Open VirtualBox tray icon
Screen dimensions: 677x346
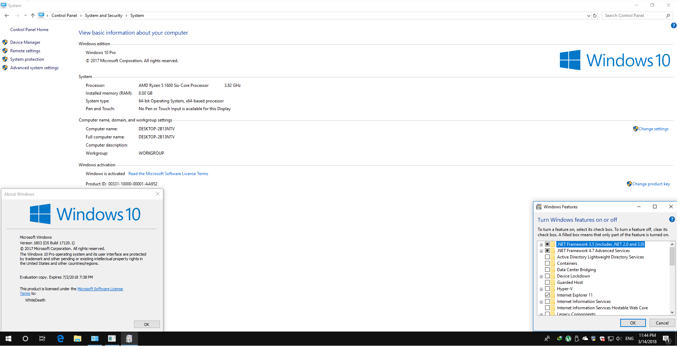point(593,339)
